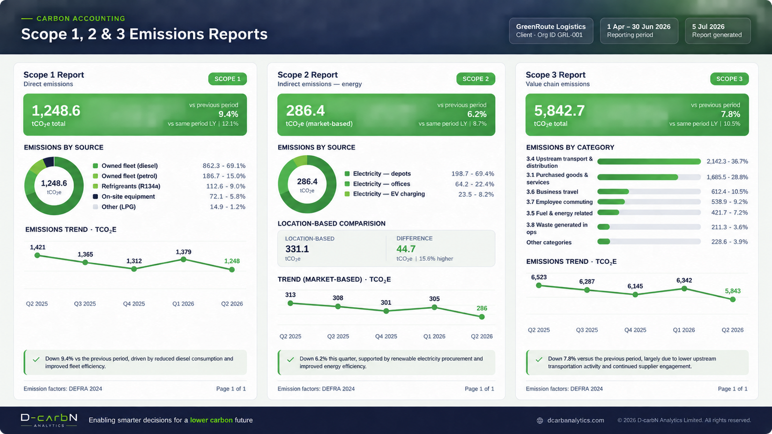
Task: Click the Scope 3 trend point labeled 6,342
Action: [684, 289]
